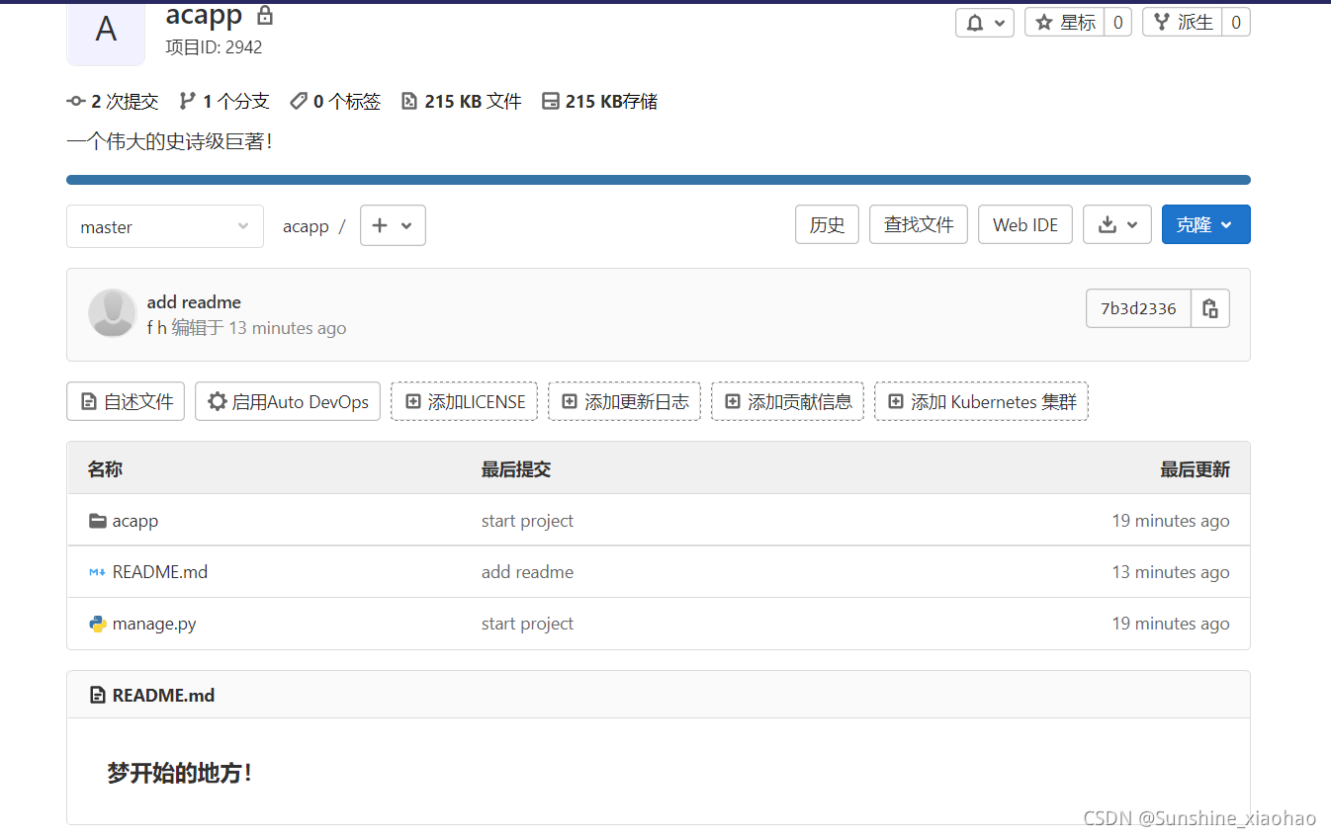Click the project description text 一个伟大的史诗级巨著
1331x838 pixels.
[169, 141]
